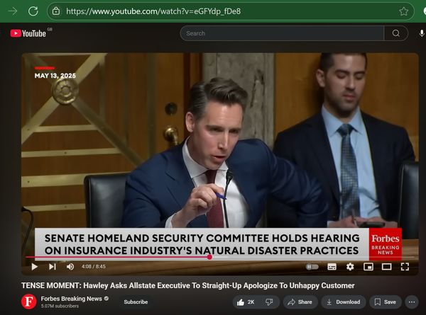426x315 pixels.
Task: Download the video
Action: click(344, 302)
